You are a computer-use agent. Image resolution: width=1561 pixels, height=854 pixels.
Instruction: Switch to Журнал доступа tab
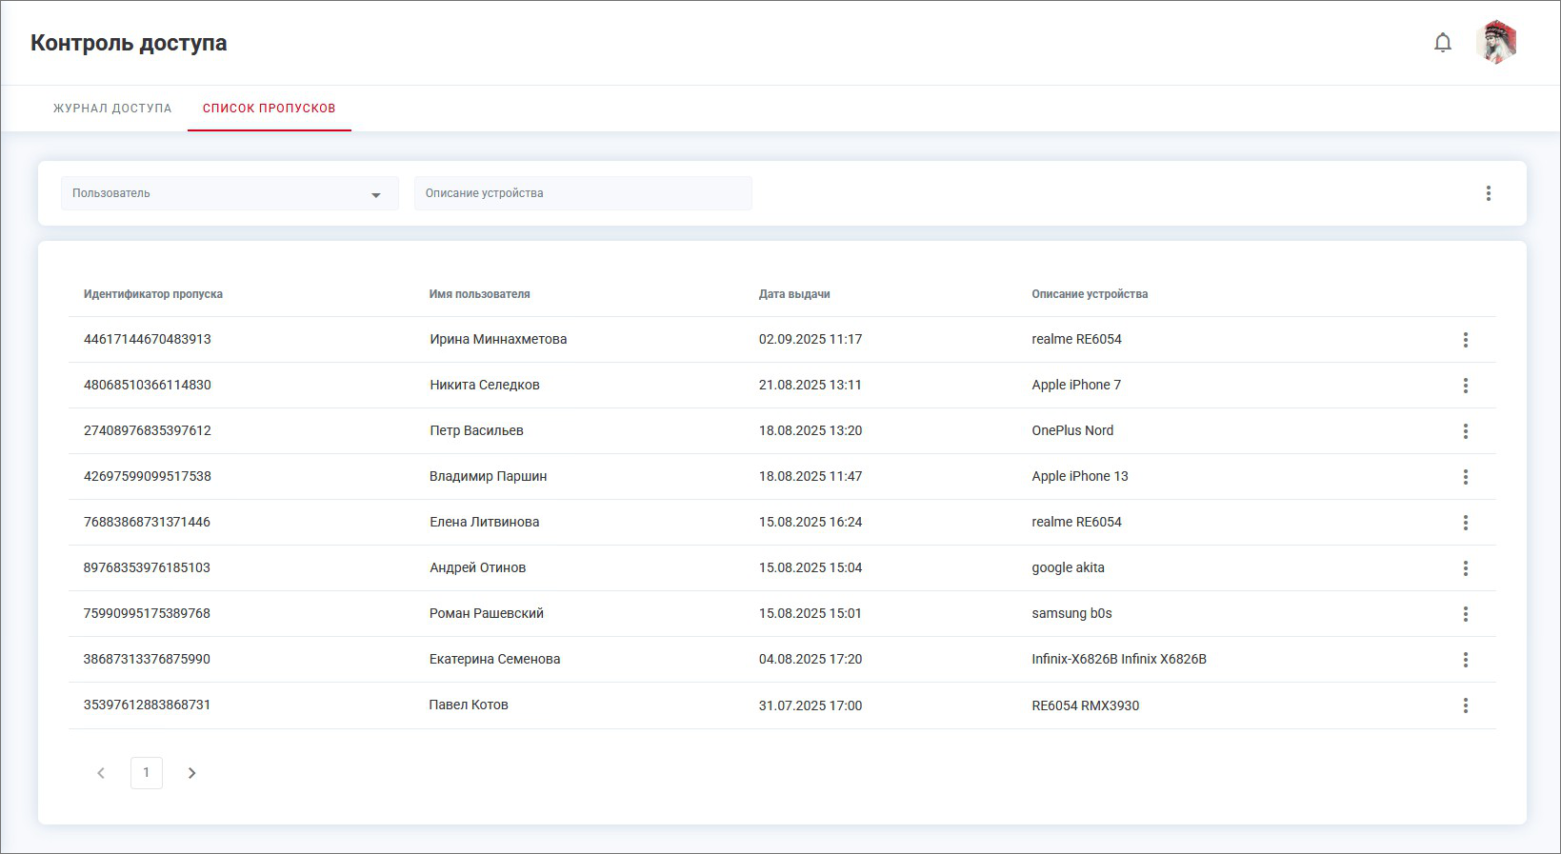pos(112,109)
